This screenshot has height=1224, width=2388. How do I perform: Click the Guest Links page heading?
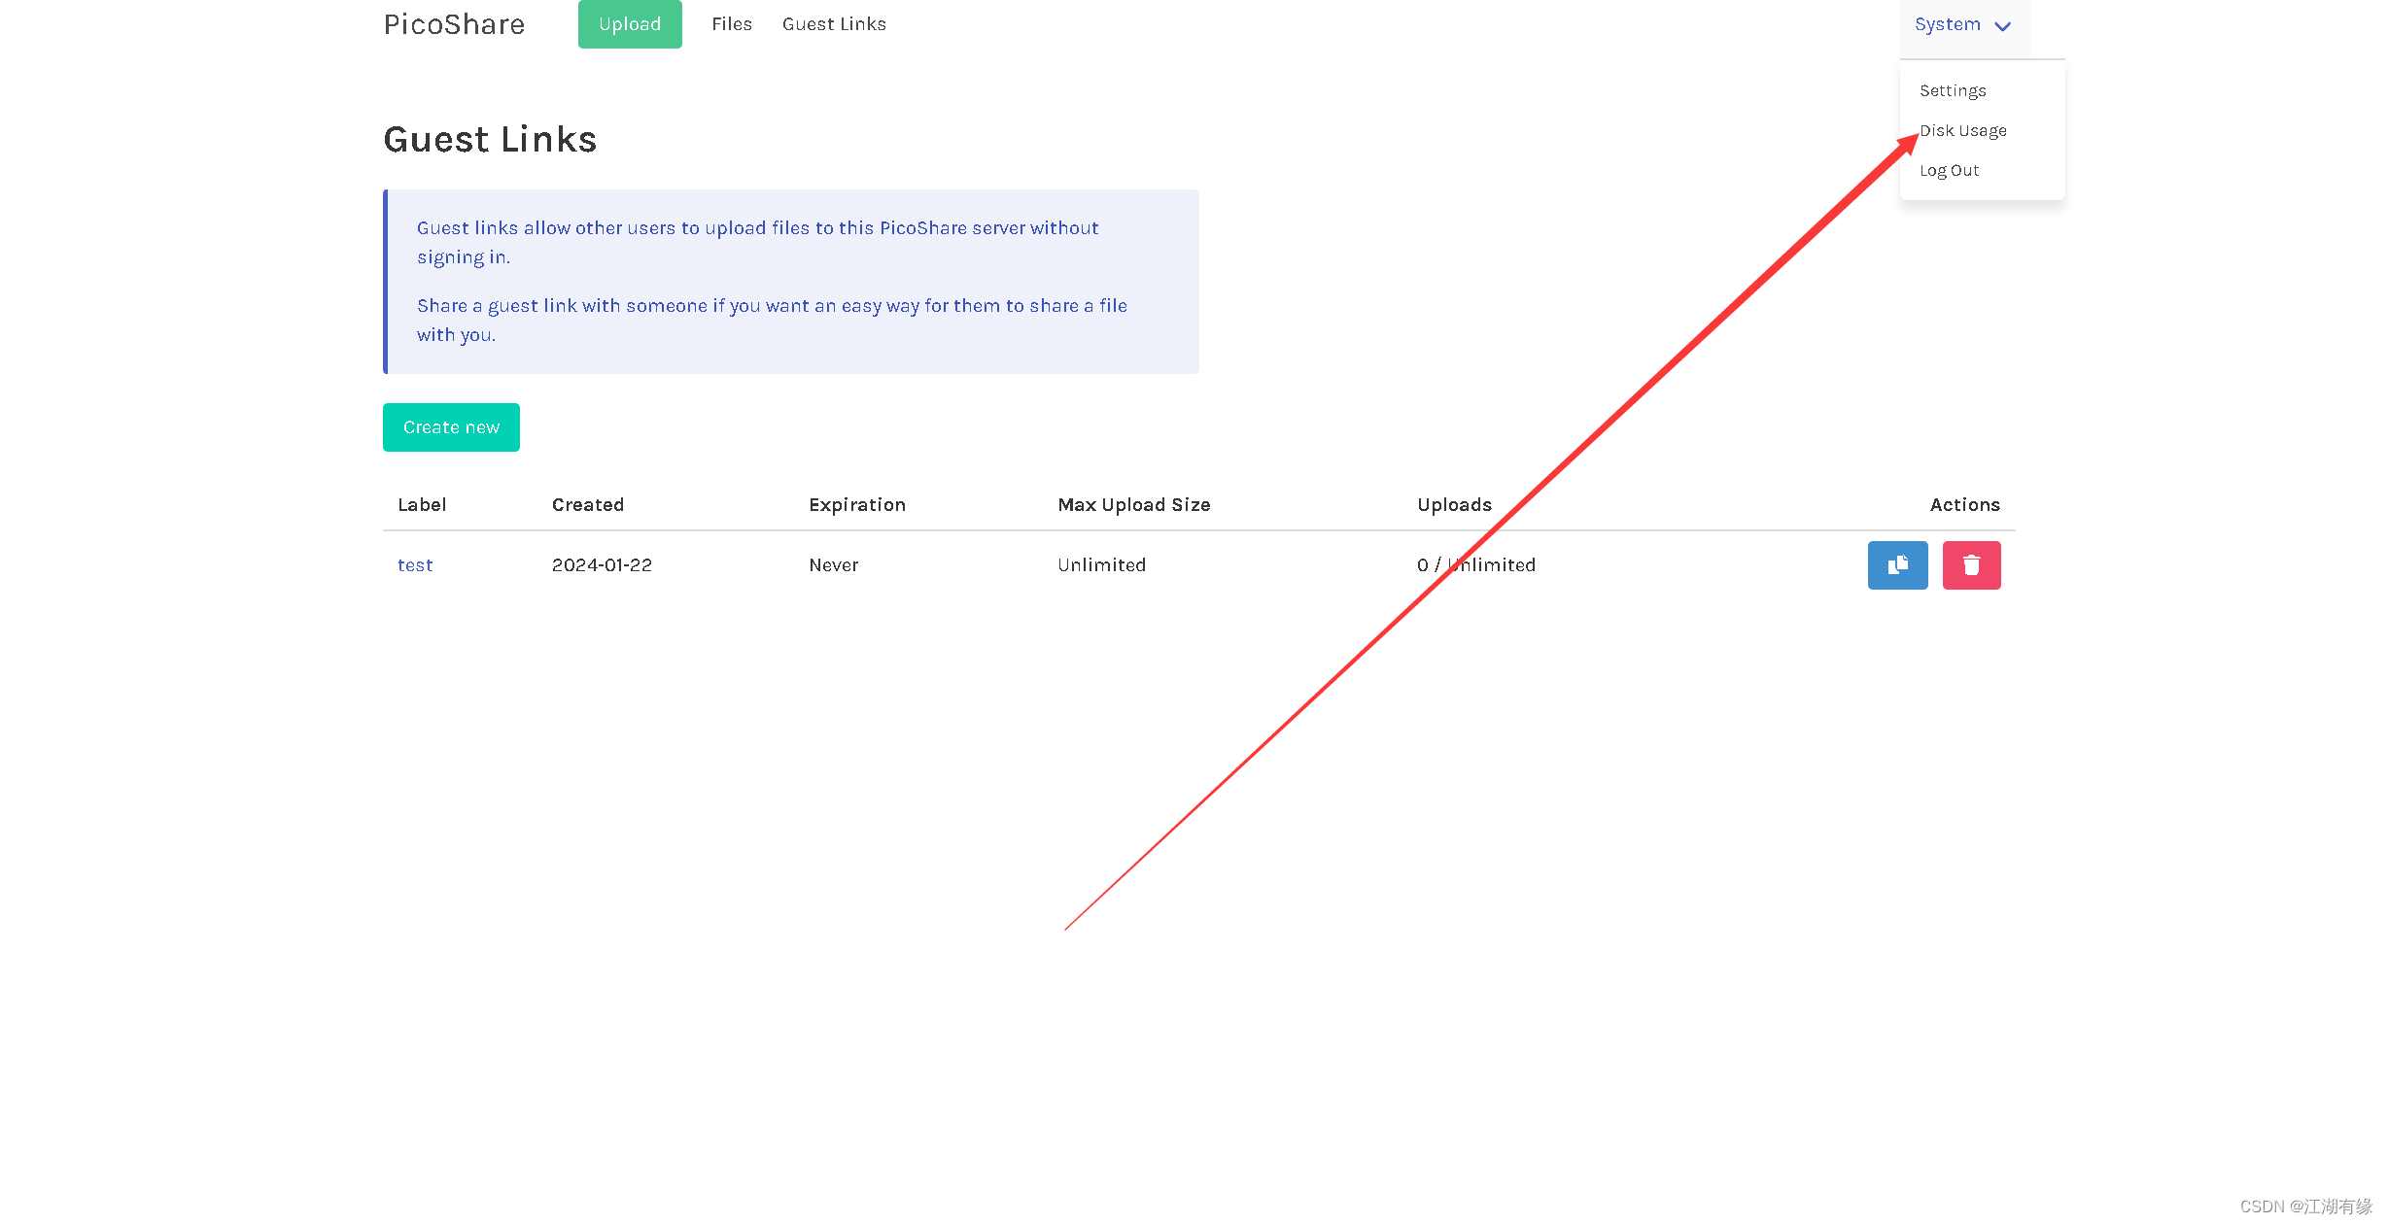point(490,139)
